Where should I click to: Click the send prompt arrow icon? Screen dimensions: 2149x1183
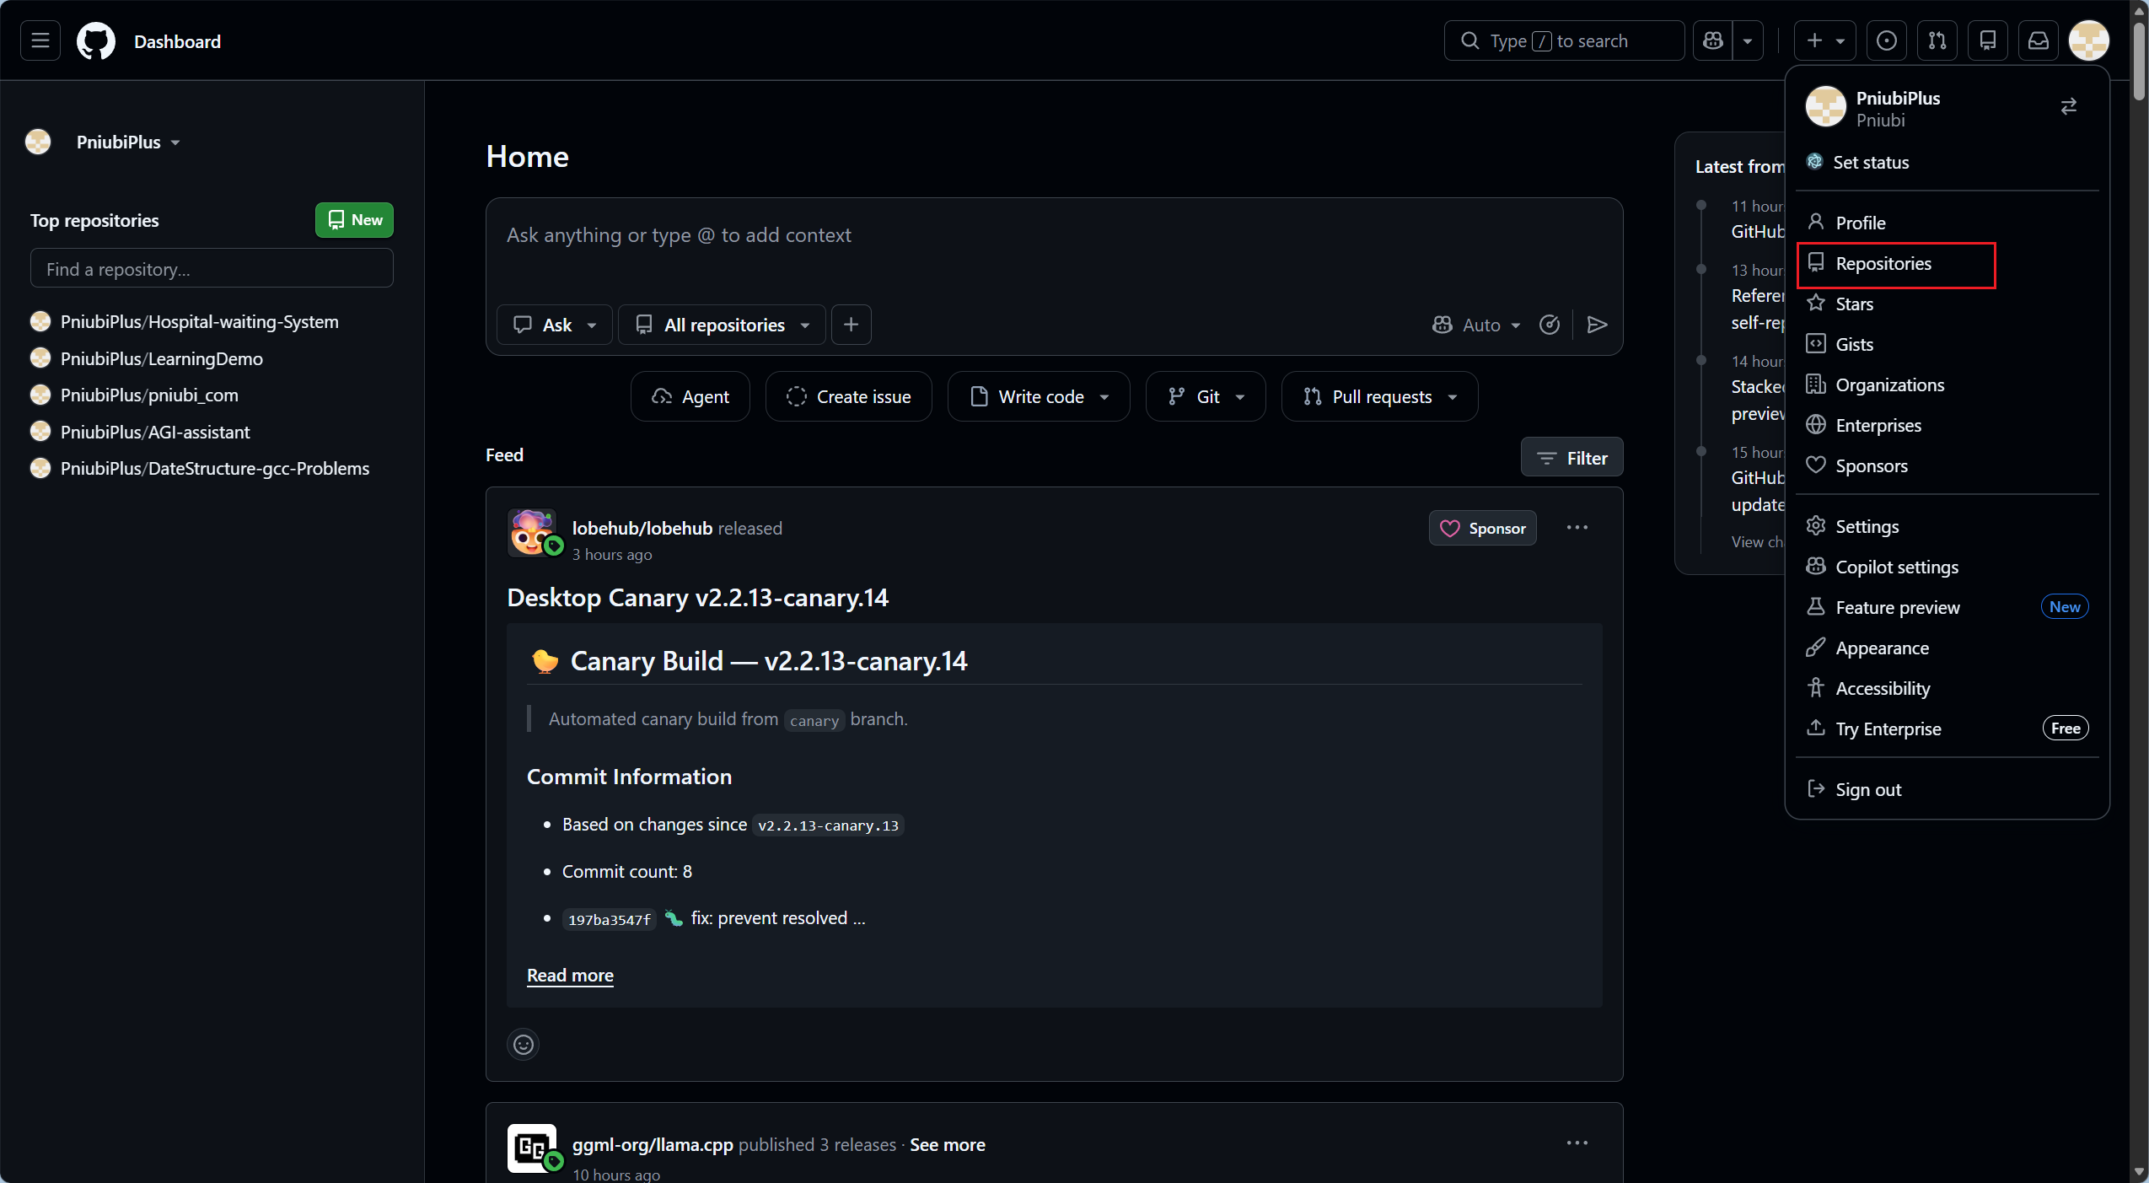[x=1597, y=325]
